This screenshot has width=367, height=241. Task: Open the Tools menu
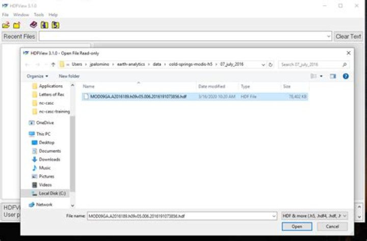click(x=39, y=15)
